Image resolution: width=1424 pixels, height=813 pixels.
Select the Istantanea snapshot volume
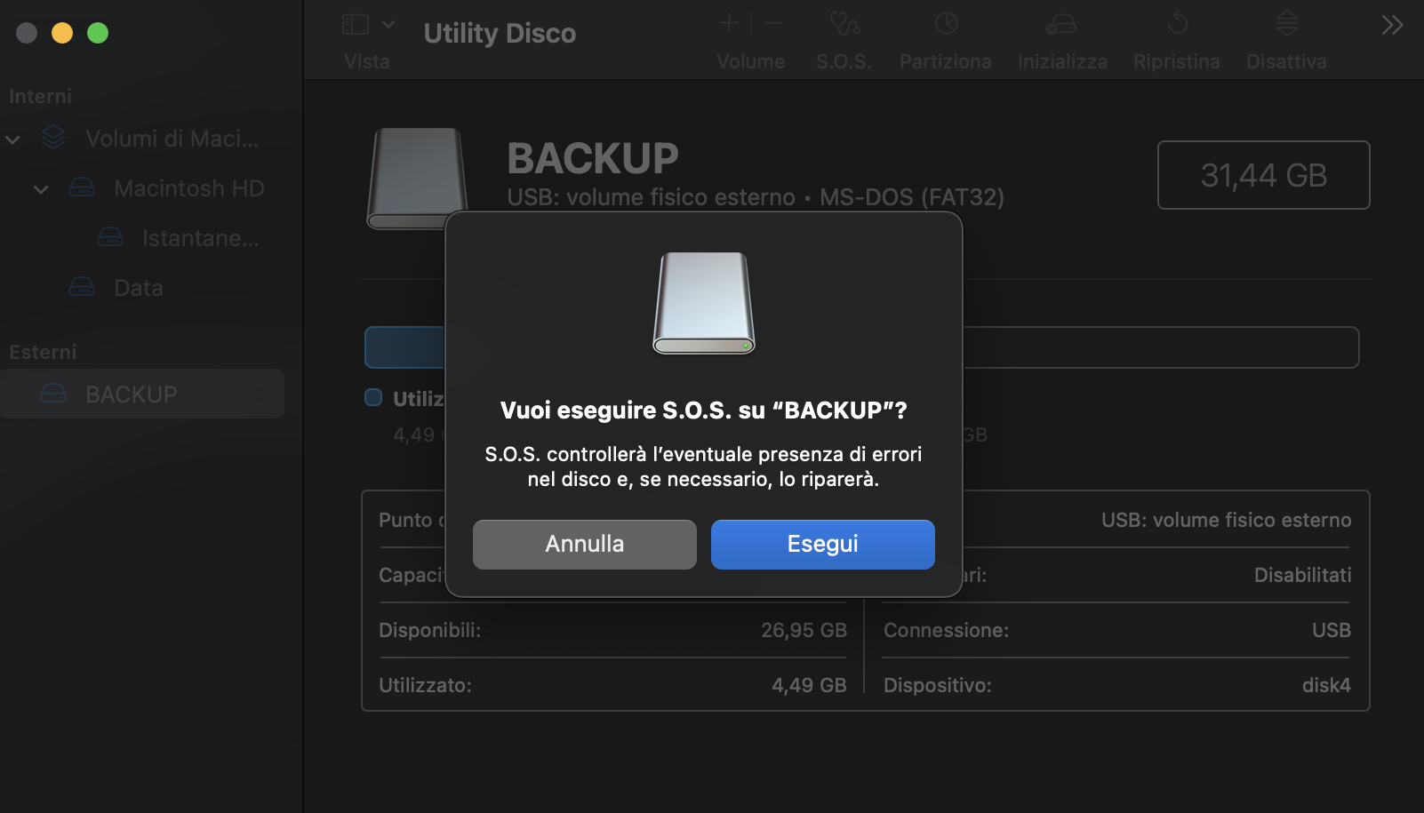[200, 238]
